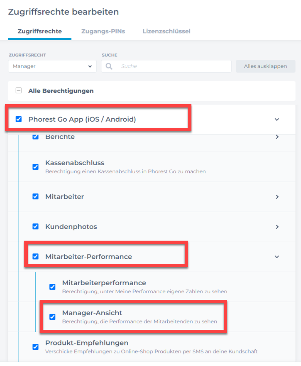Click the Manager-Ansicht label
Screen dimensions: 301x366
pos(92,313)
